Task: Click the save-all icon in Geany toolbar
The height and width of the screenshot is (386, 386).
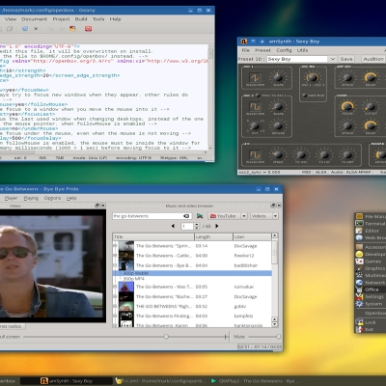Action: tap(10, 29)
